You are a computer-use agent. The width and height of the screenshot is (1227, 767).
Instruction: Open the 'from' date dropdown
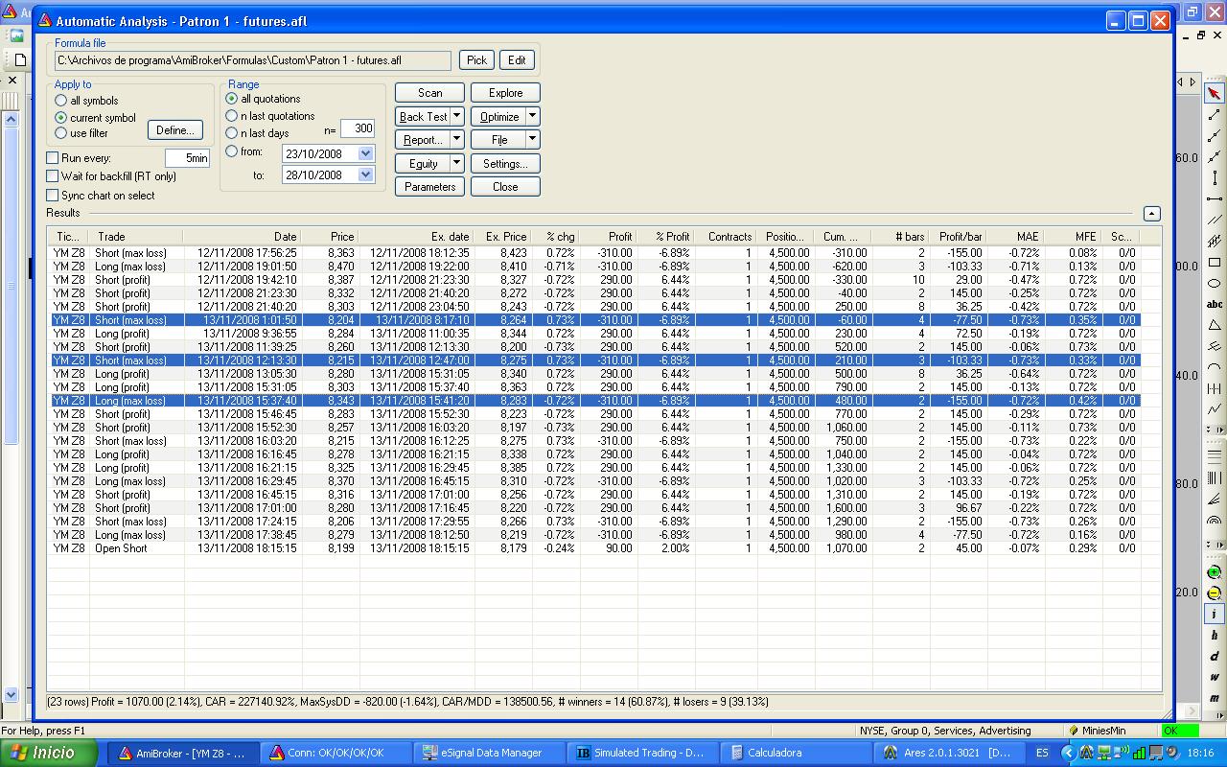pos(365,153)
